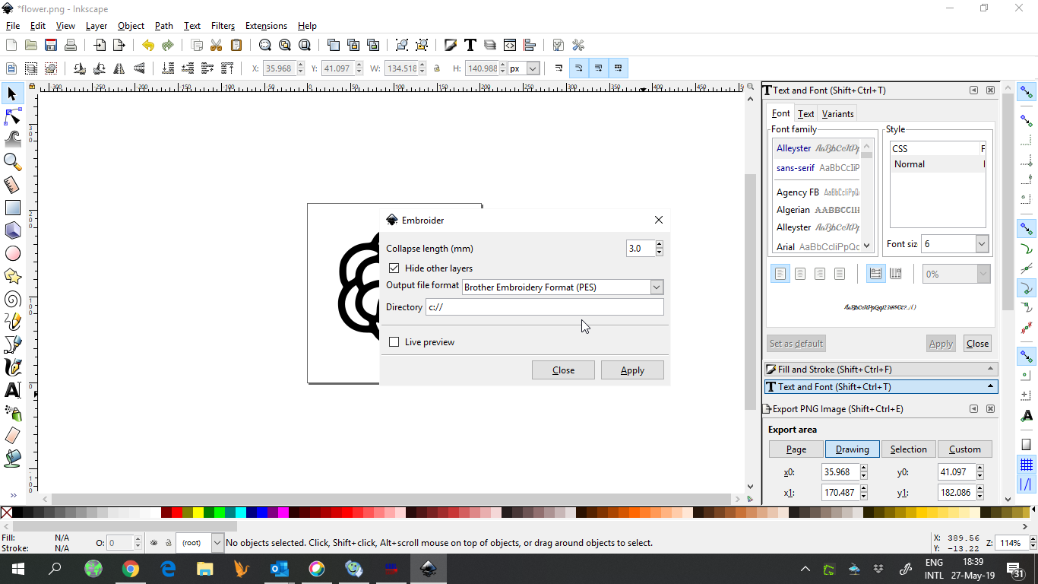Select the Star and polygon tool
Screen dimensions: 1038x584
(12, 276)
